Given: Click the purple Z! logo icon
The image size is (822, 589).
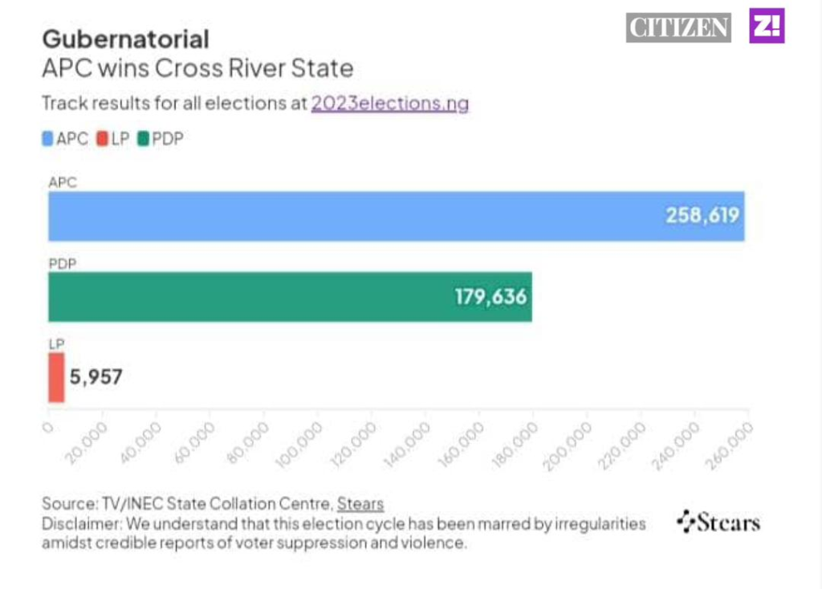Looking at the screenshot, I should 767,26.
